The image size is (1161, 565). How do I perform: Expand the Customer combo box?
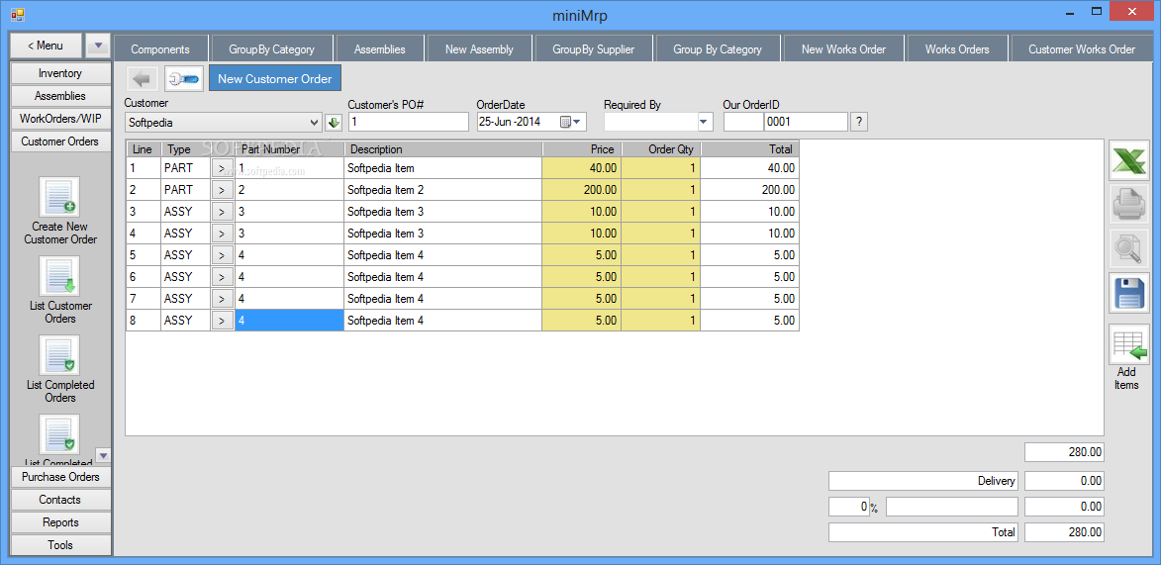pos(316,122)
